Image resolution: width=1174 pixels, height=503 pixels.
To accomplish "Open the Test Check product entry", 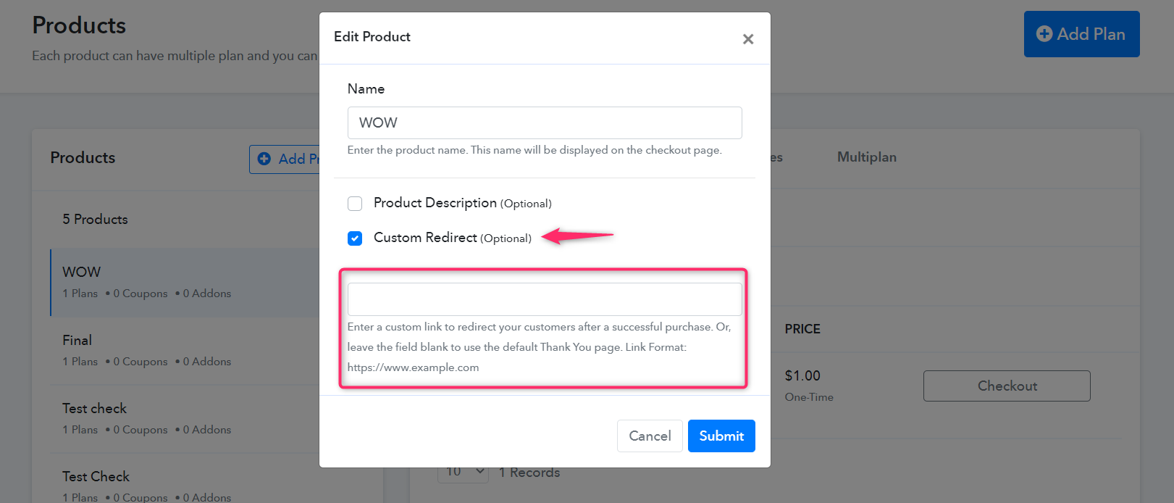I will (185, 486).
